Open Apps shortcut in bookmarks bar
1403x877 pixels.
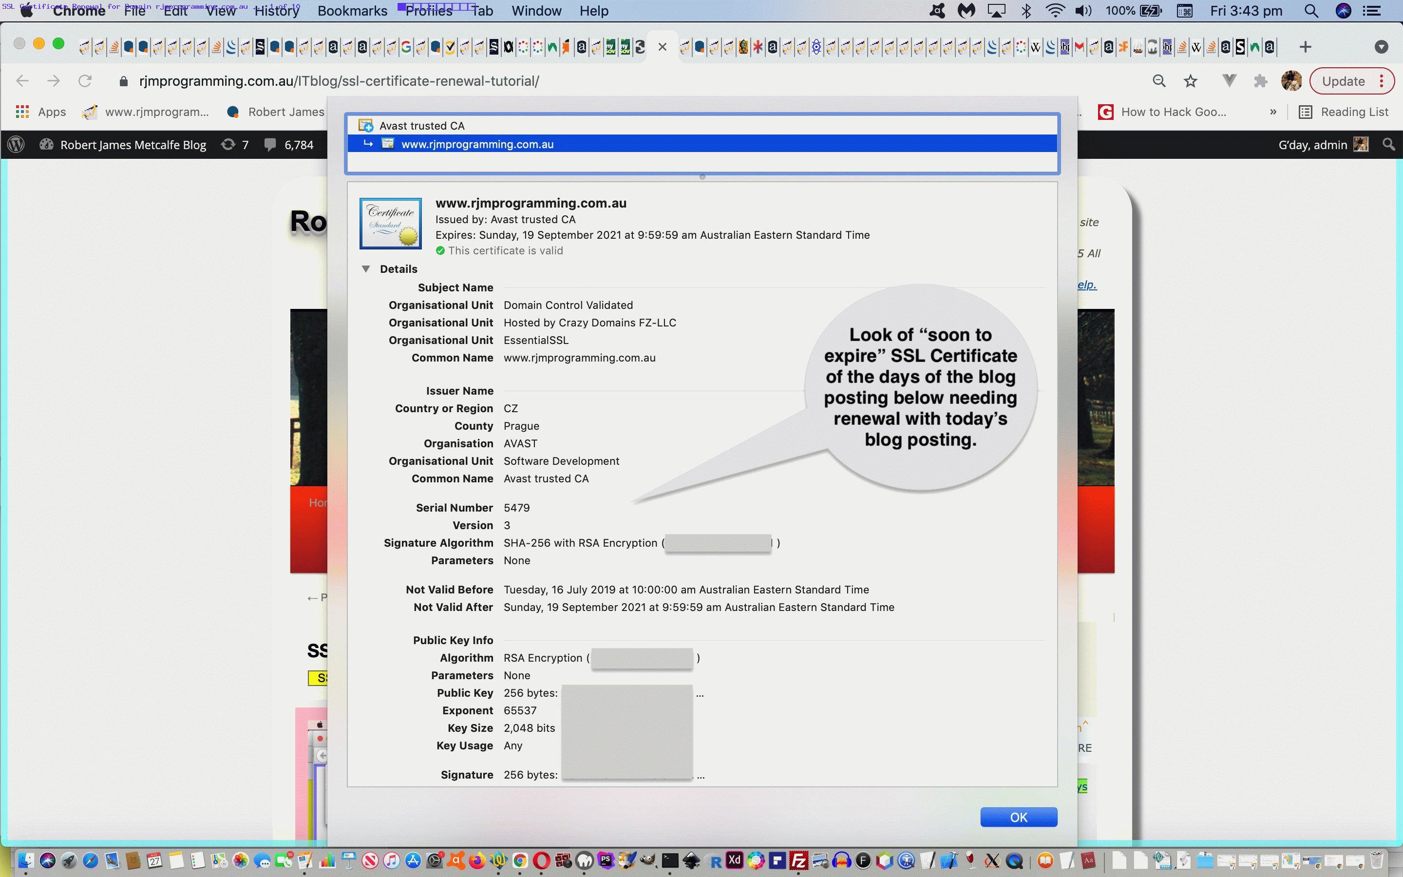40,112
